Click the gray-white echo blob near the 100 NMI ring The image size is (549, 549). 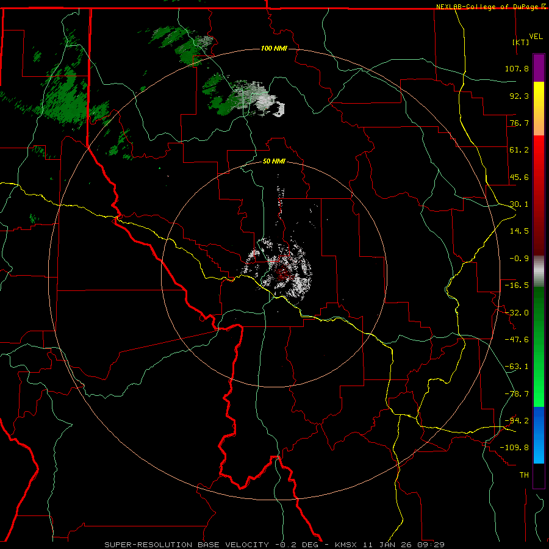click(259, 98)
